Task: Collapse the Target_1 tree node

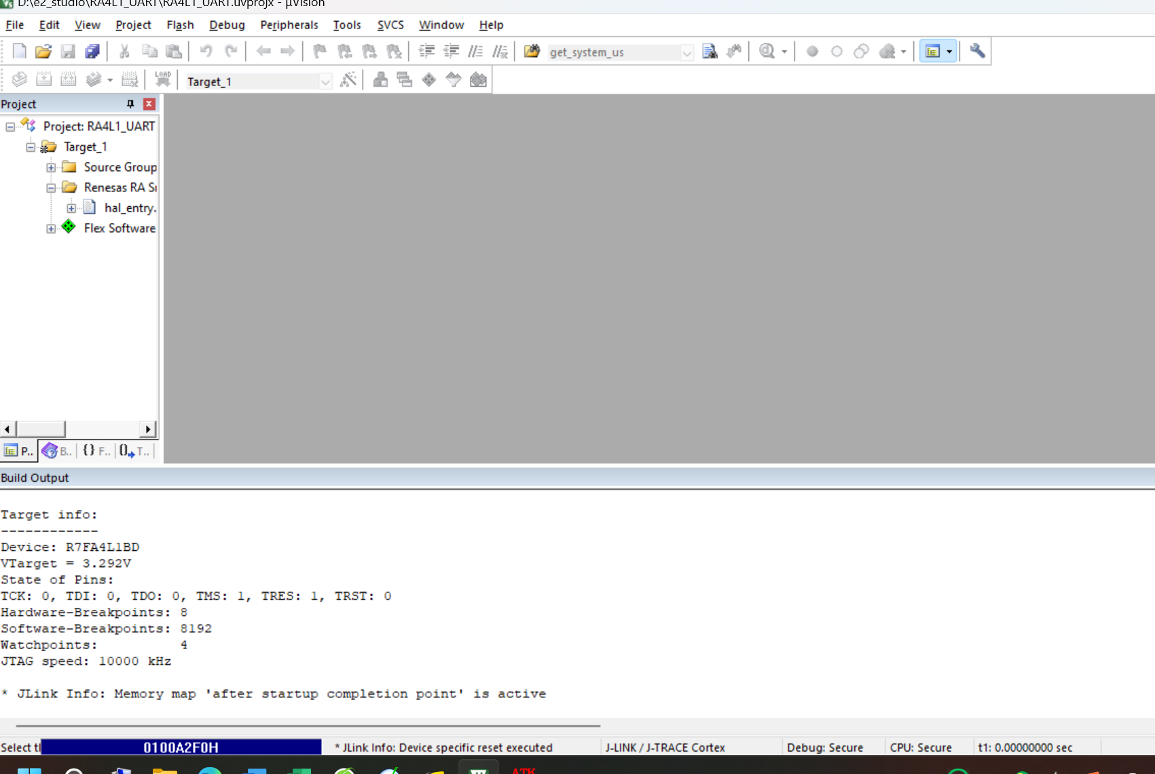Action: (x=31, y=147)
